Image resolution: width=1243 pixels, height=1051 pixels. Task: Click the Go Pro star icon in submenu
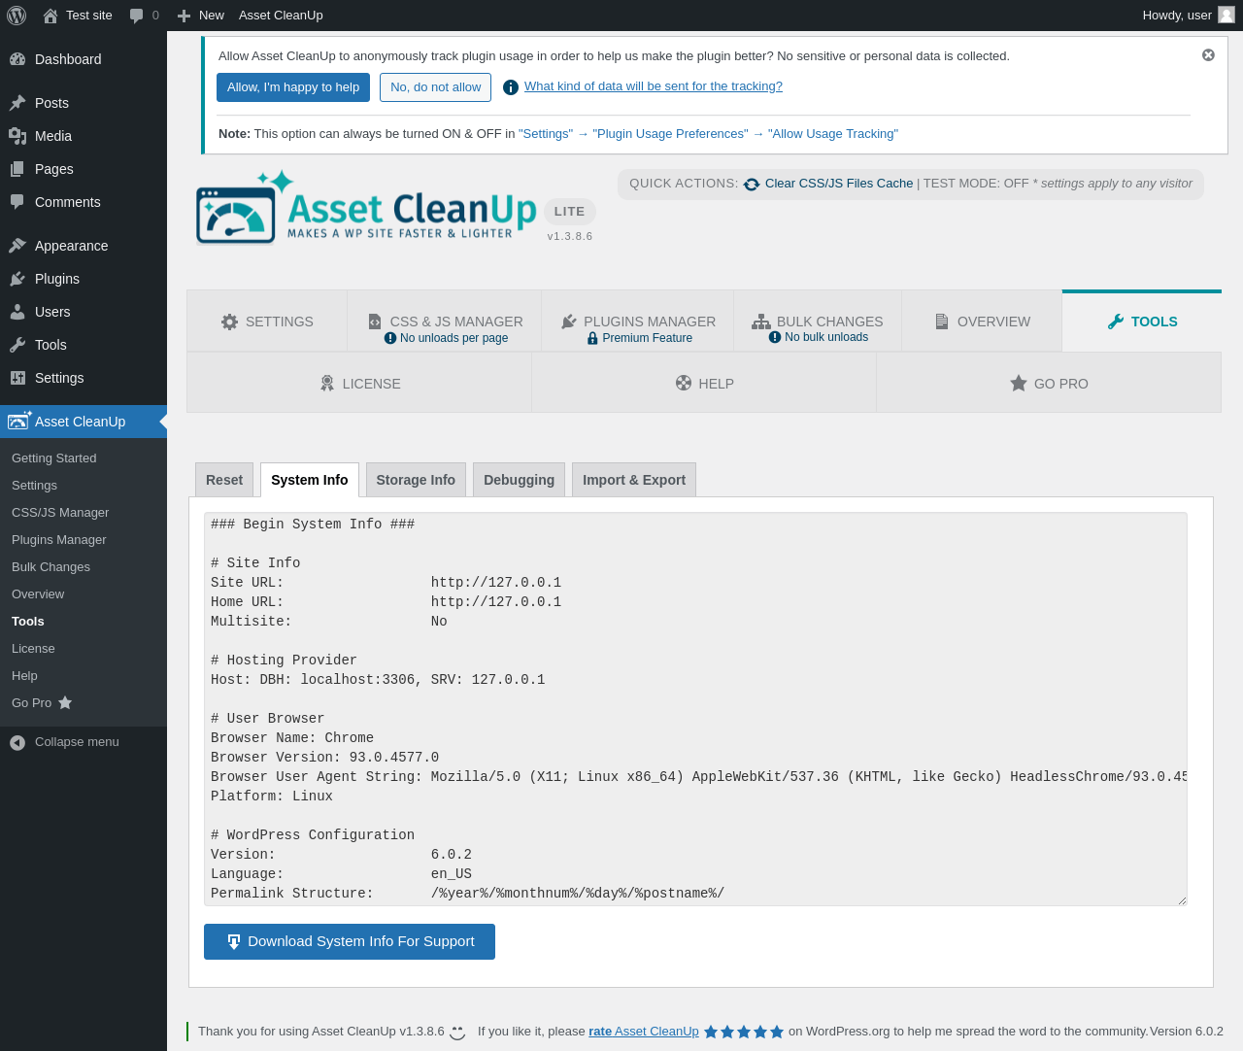65,702
